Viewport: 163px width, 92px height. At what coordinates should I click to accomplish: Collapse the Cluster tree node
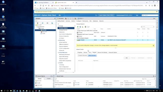tap(38, 28)
